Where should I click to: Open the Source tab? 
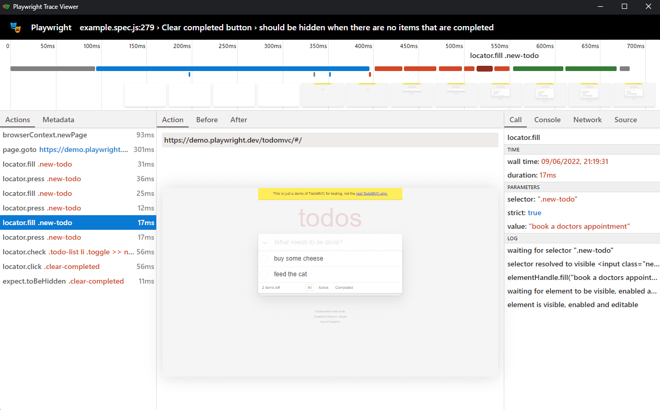tap(626, 120)
